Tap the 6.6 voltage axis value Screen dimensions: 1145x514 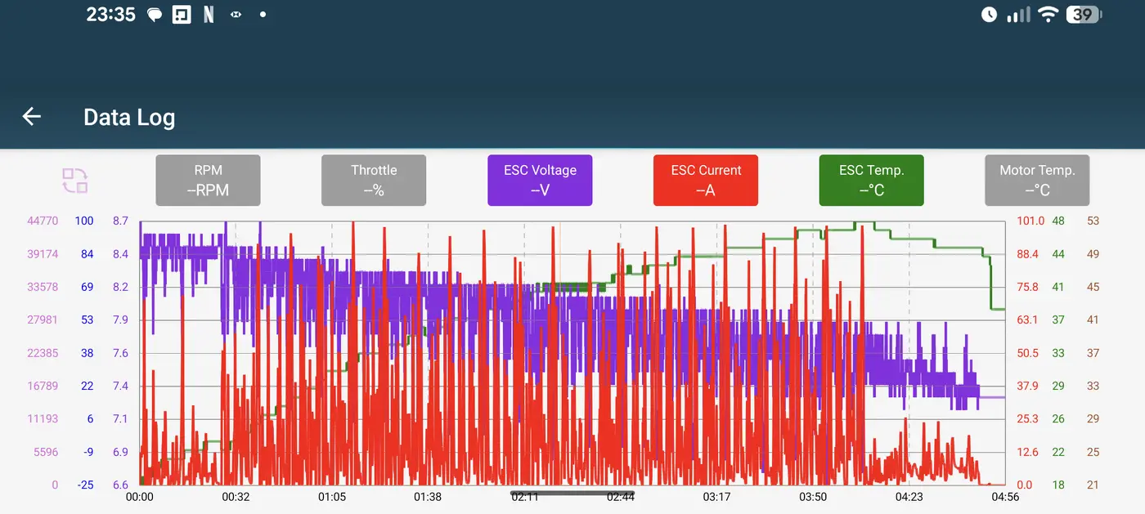120,485
